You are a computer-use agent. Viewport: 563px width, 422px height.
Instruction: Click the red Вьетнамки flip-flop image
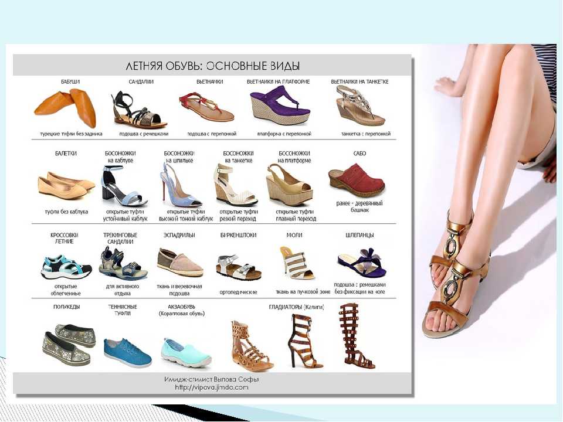point(206,107)
